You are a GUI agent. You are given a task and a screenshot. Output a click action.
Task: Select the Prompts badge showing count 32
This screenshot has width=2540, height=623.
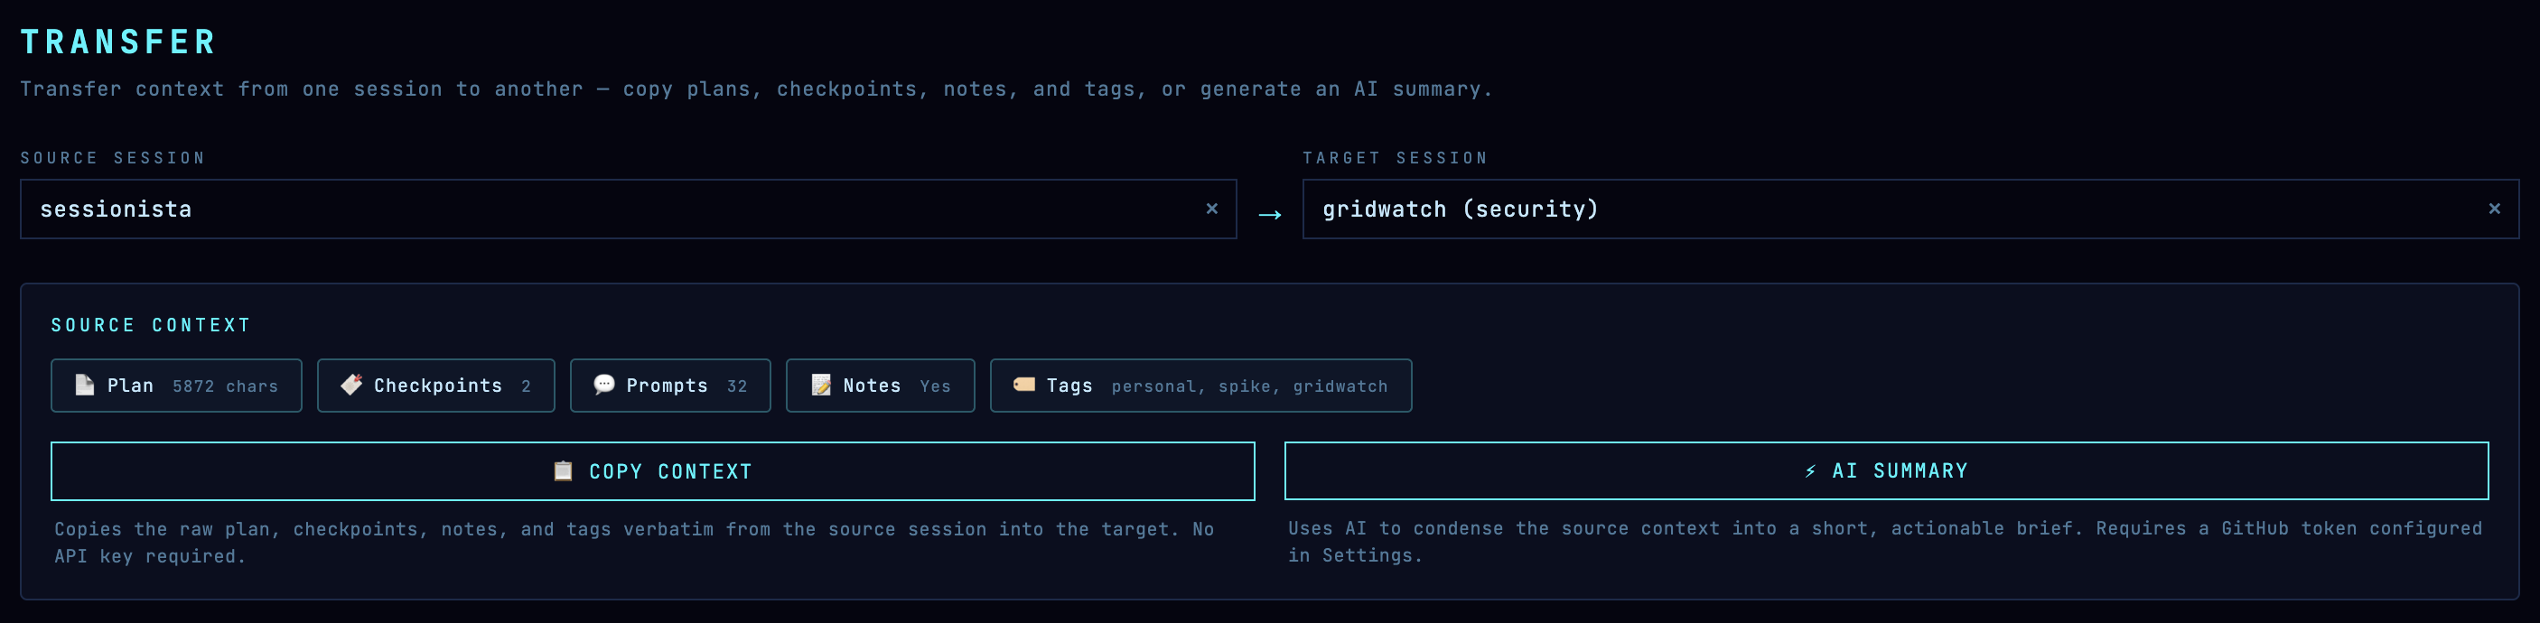click(669, 386)
